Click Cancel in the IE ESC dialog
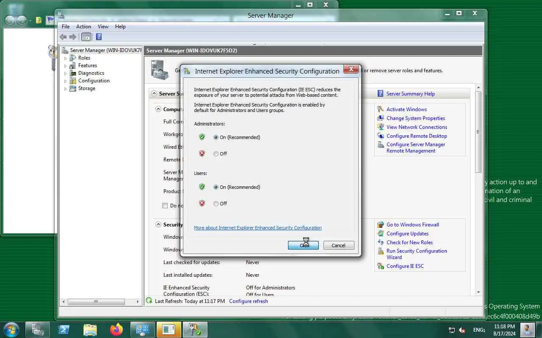 click(339, 245)
